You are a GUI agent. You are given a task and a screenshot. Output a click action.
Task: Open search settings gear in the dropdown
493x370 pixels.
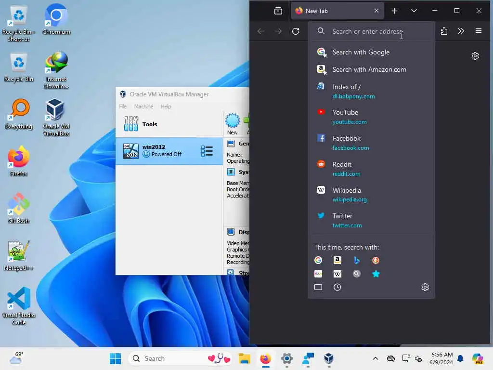pyautogui.click(x=425, y=287)
